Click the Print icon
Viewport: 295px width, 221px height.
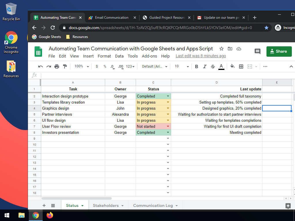(57, 66)
